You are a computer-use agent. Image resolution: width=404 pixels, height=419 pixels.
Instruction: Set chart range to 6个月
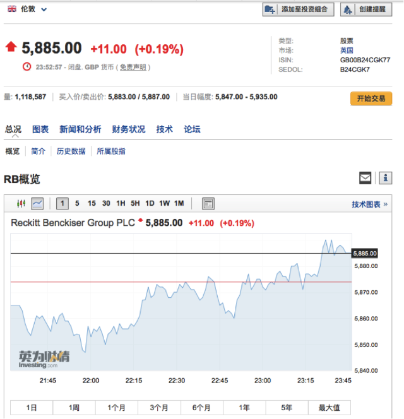201,408
